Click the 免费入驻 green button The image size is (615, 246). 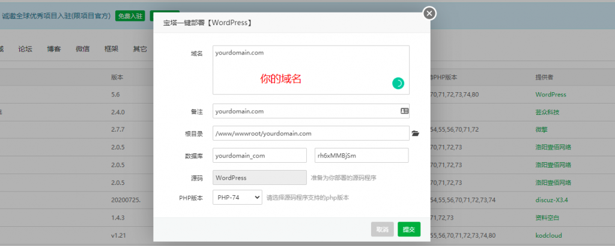(x=130, y=16)
